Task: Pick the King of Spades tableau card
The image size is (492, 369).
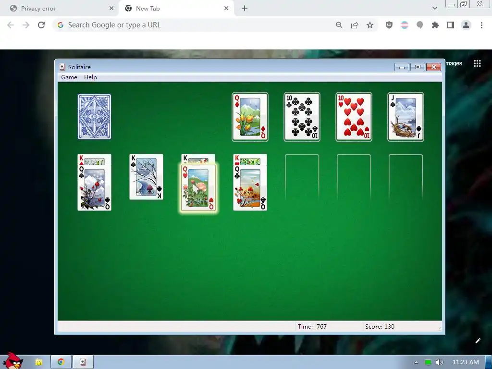Action: [x=146, y=177]
